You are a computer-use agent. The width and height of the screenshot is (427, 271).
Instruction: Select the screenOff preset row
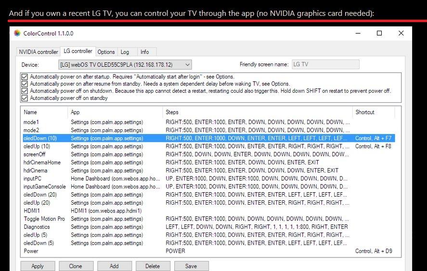coord(209,154)
